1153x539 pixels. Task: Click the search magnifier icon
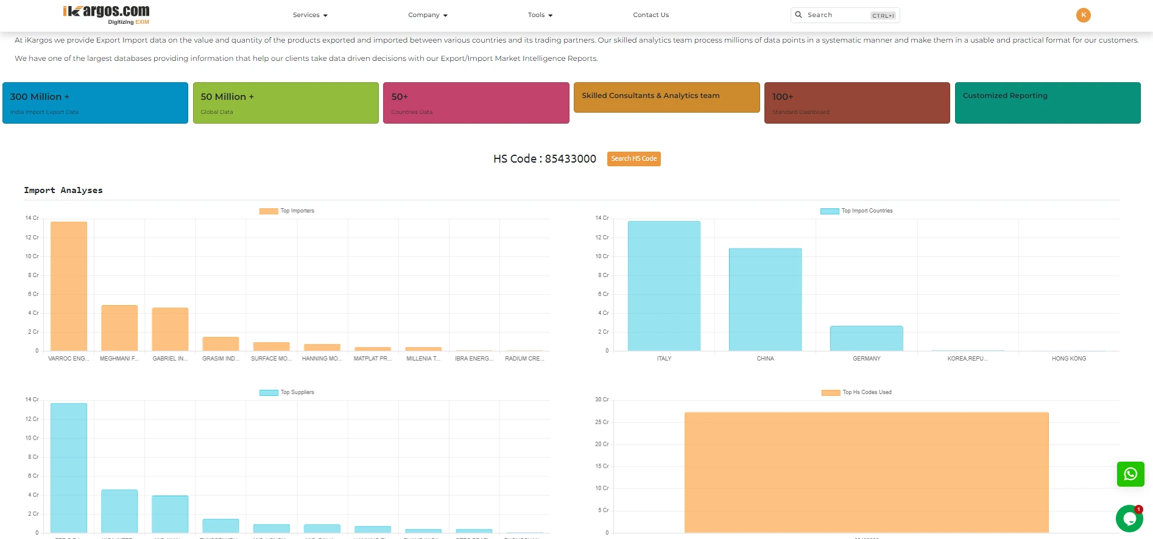click(799, 15)
